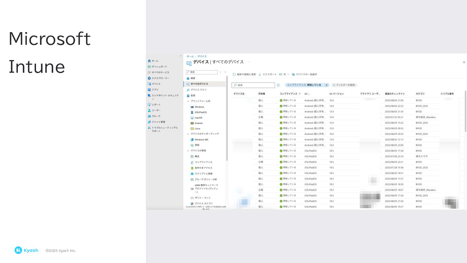Screen dimensions: 467x263
Task: Sort by the 所有権 column header
Action: [262, 94]
